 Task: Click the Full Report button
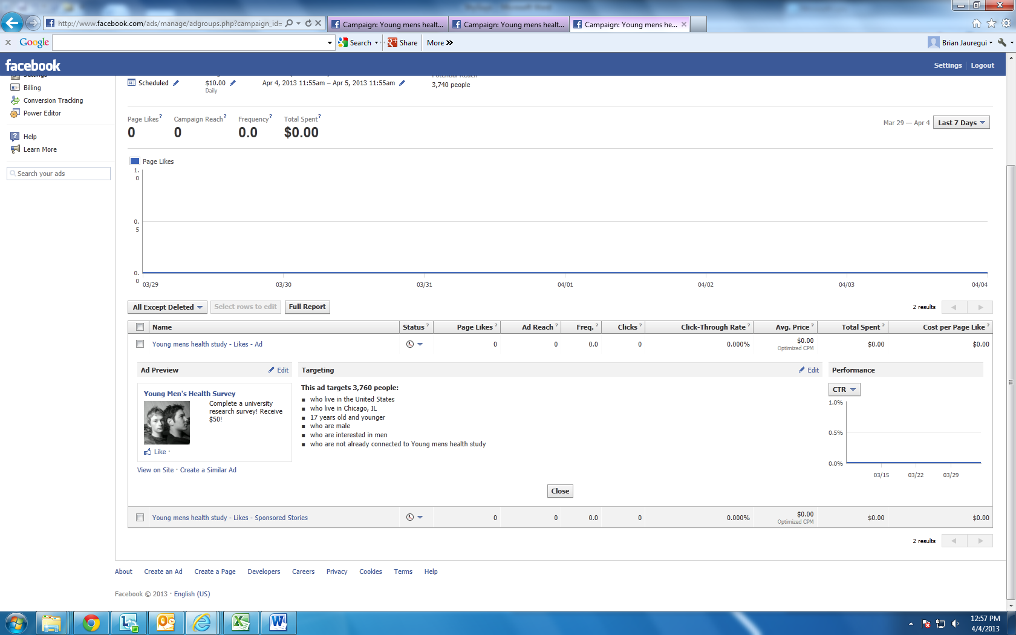click(307, 307)
